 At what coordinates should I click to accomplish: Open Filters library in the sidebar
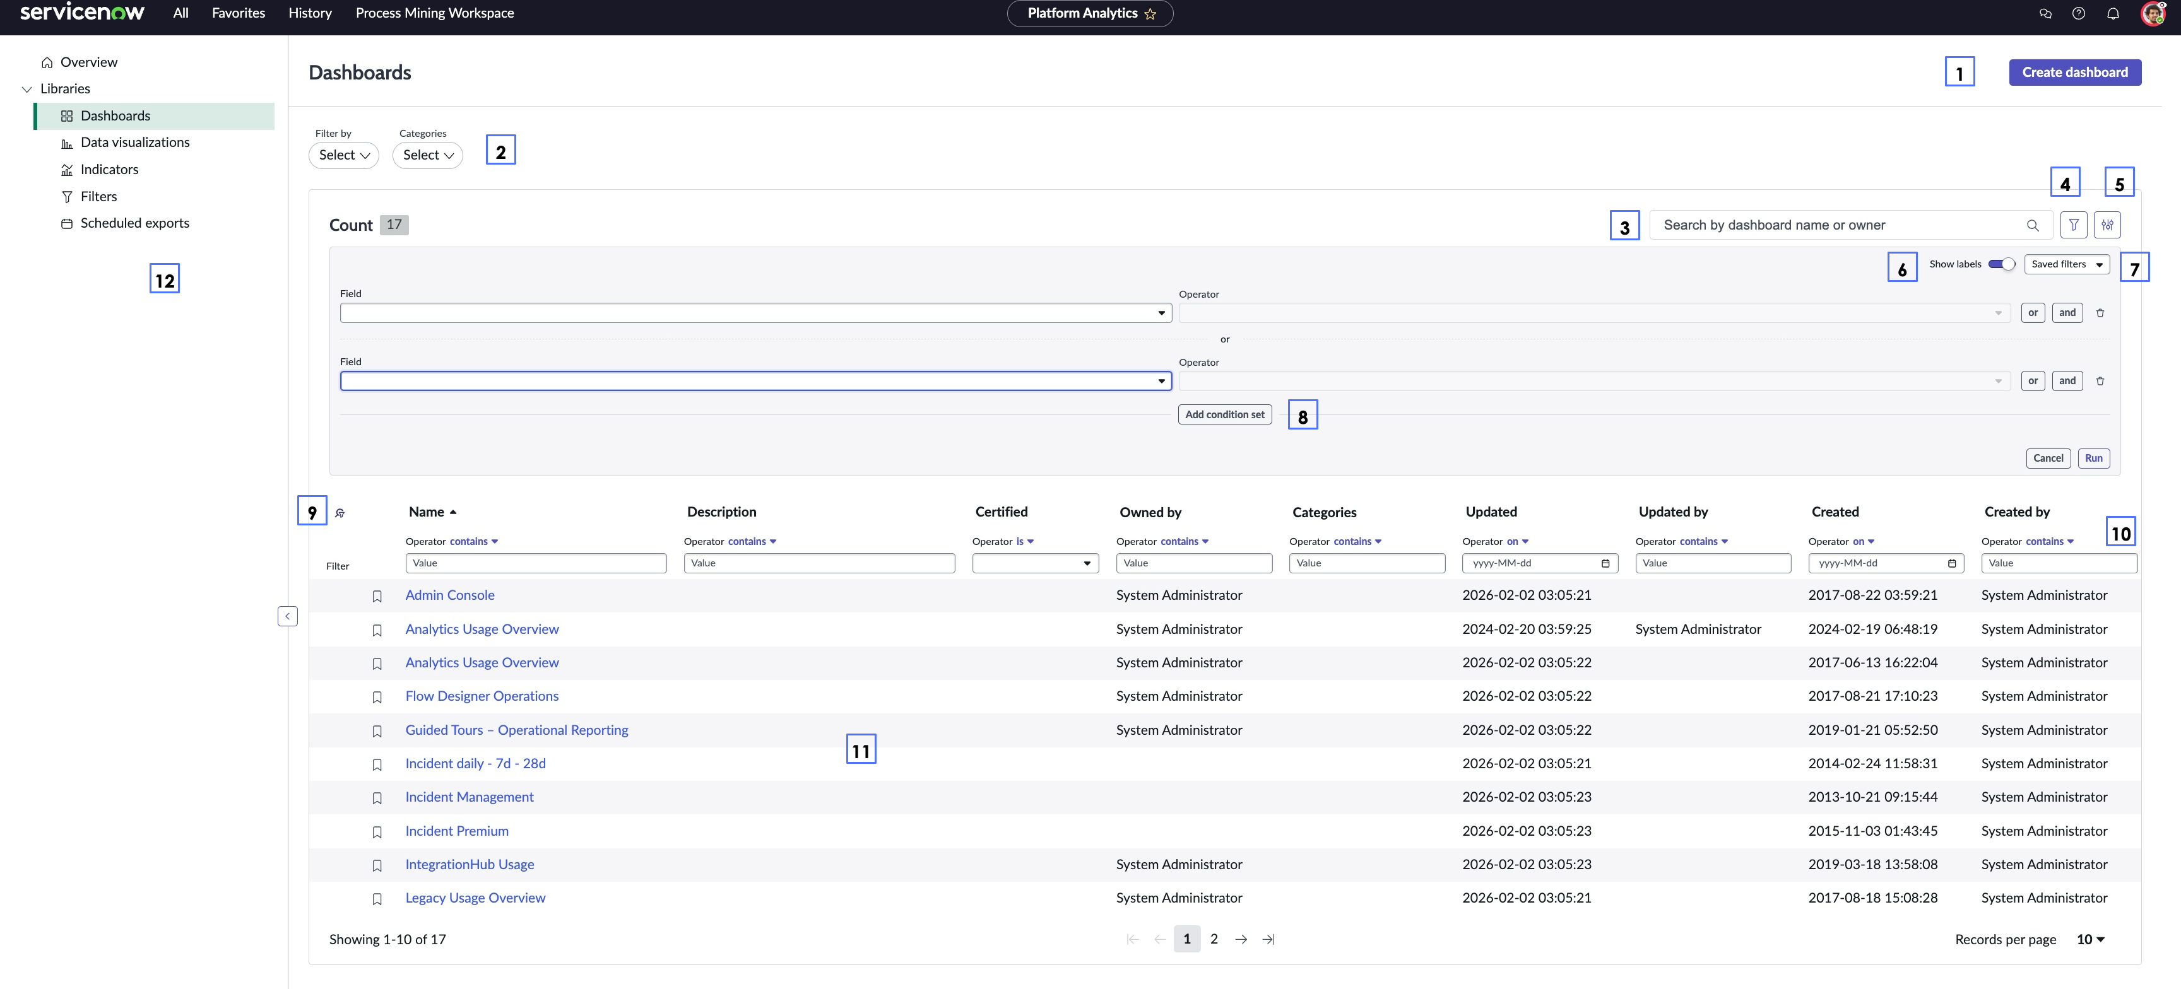coord(98,196)
